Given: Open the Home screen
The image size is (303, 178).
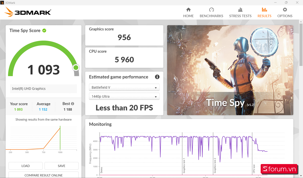Looking at the screenshot, I should (188, 12).
